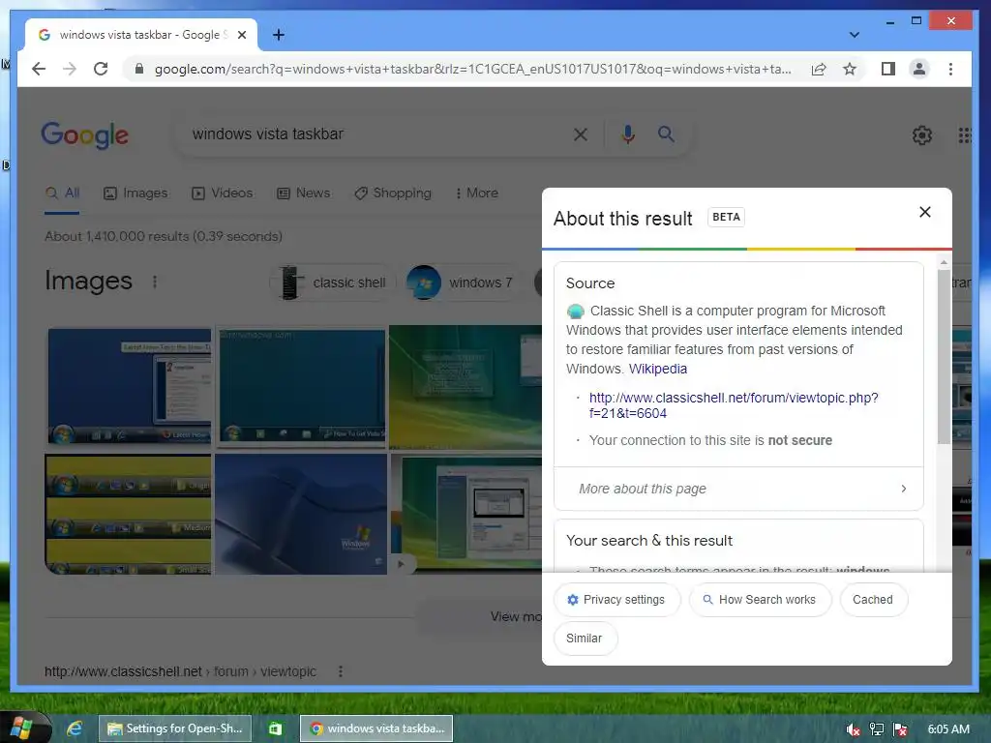Open the green Vista aurora wallpaper thumbnail
Image resolution: width=991 pixels, height=743 pixels.
tap(465, 387)
